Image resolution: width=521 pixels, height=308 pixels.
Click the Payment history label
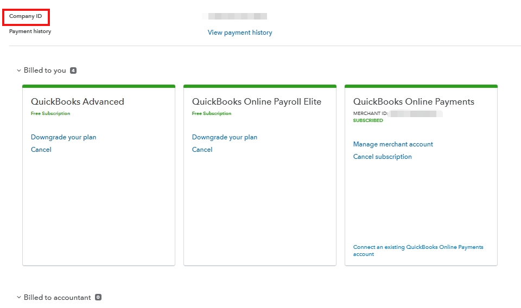click(x=30, y=31)
